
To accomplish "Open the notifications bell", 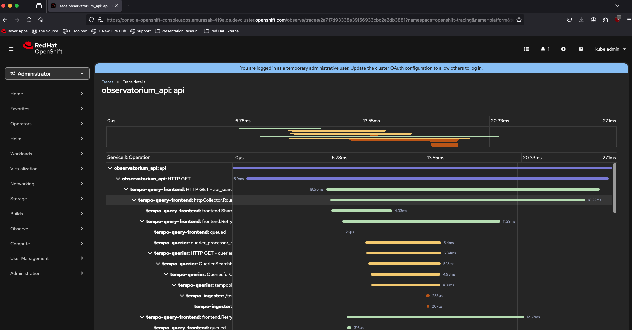I will tap(545, 49).
